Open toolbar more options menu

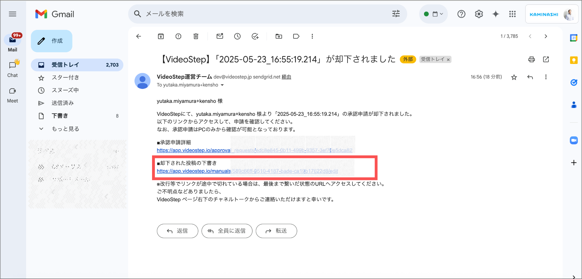[x=312, y=36]
